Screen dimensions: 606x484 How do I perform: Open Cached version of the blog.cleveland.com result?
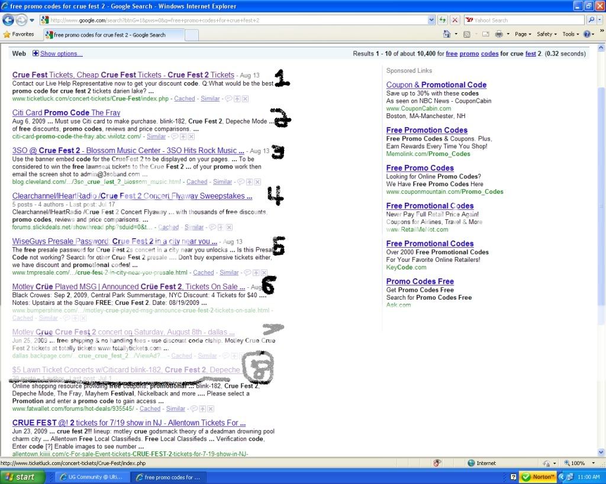tap(196, 181)
